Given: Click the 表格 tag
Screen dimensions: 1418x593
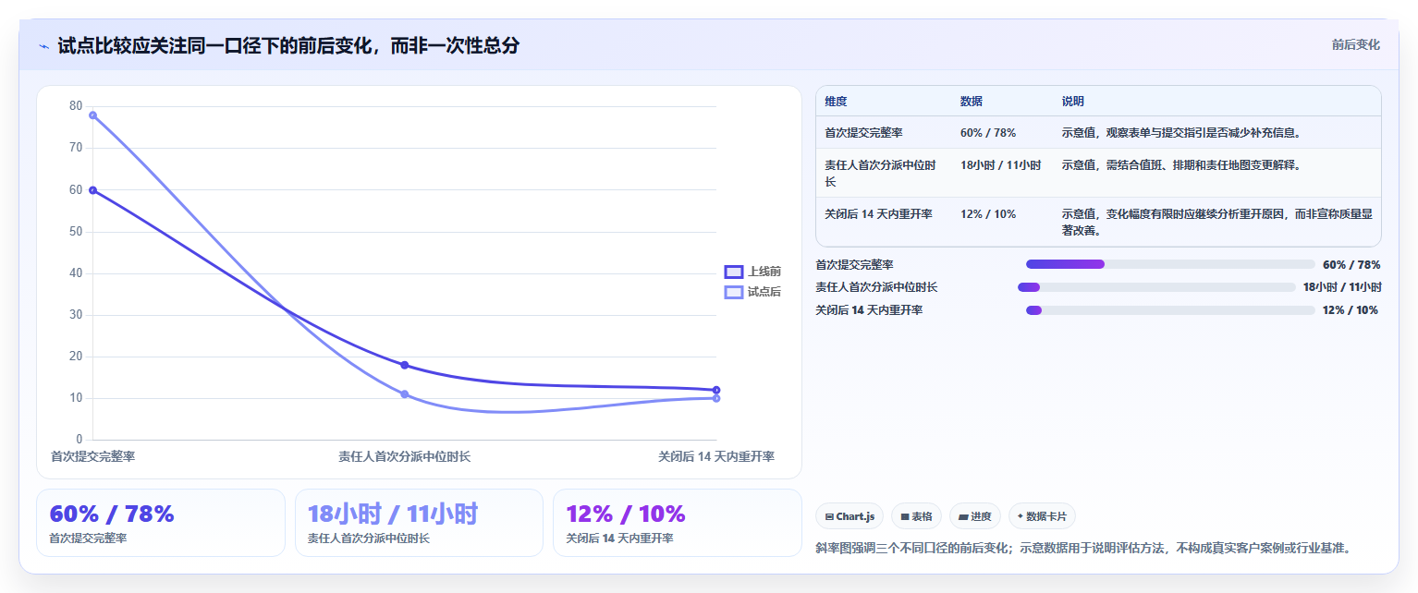Looking at the screenshot, I should [916, 516].
